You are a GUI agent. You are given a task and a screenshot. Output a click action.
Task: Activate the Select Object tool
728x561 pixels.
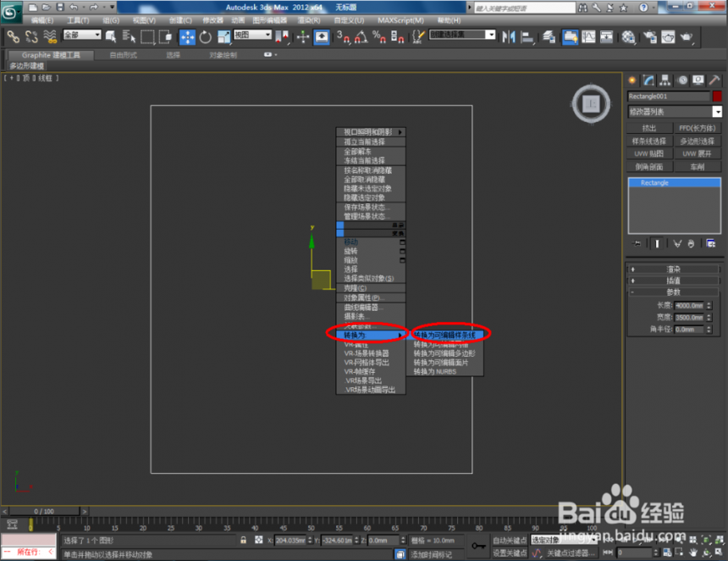pos(111,36)
